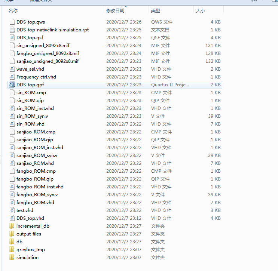
Task: Click the greybox_tmp folder icon
Action: tap(12, 249)
